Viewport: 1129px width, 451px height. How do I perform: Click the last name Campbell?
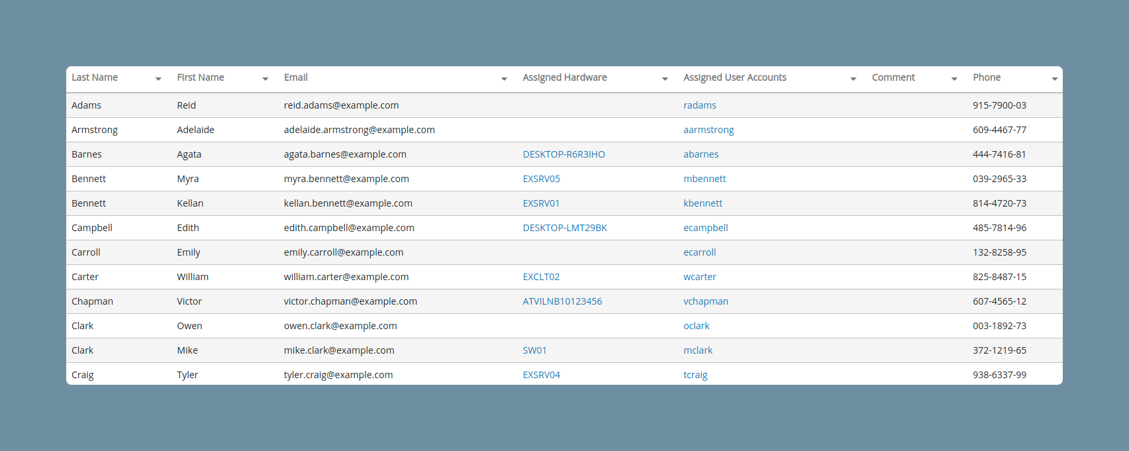coord(92,228)
